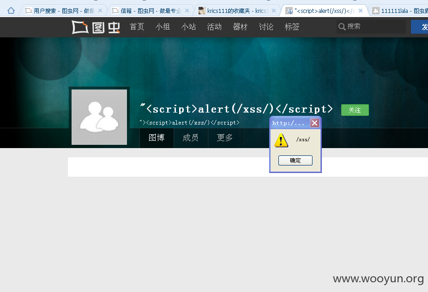The height and width of the screenshot is (292, 428).
Task: Open the 活动 navigation item
Action: (x=214, y=27)
